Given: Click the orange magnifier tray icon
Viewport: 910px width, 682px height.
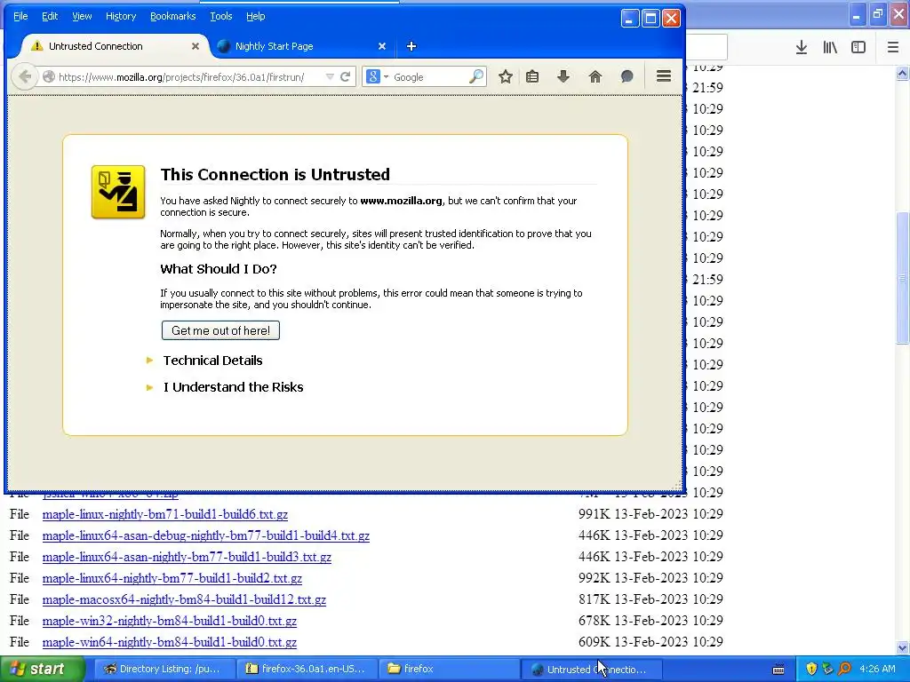Looking at the screenshot, I should pyautogui.click(x=844, y=669).
